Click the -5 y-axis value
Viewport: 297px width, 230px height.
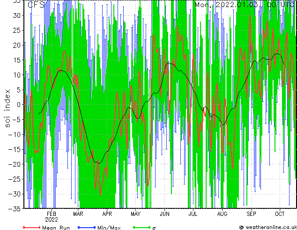16,120
